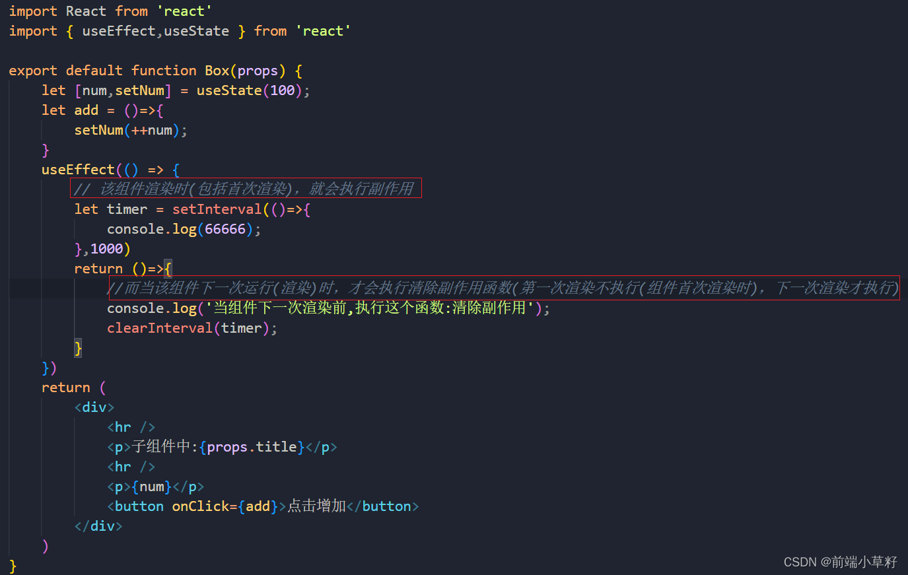The width and height of the screenshot is (908, 575).
Task: Click the '},1000)' interval delay line
Action: [102, 249]
